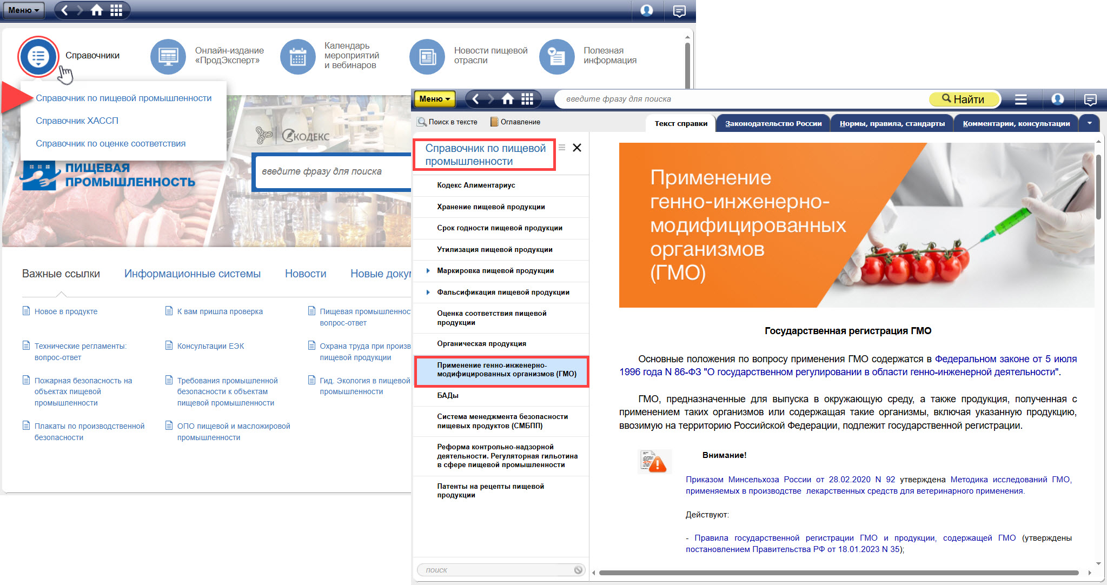This screenshot has height=585, width=1107.
Task: Click home icon in right window toolbar
Action: [507, 99]
